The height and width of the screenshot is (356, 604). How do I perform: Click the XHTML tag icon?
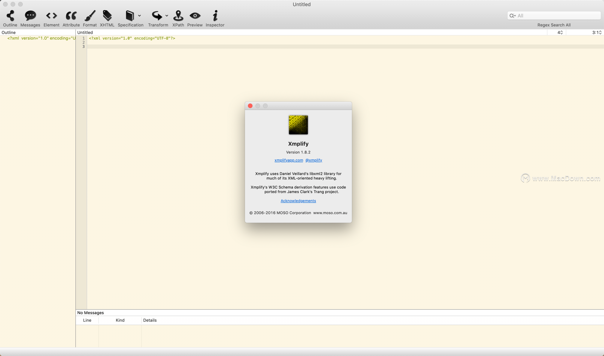coord(107,16)
